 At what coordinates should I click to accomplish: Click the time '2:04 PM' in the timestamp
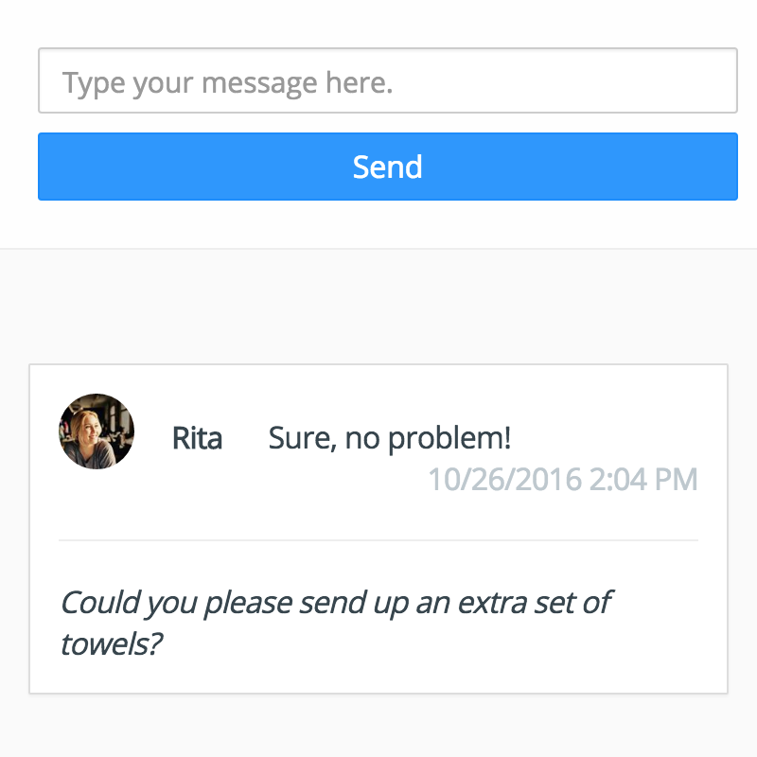(643, 480)
